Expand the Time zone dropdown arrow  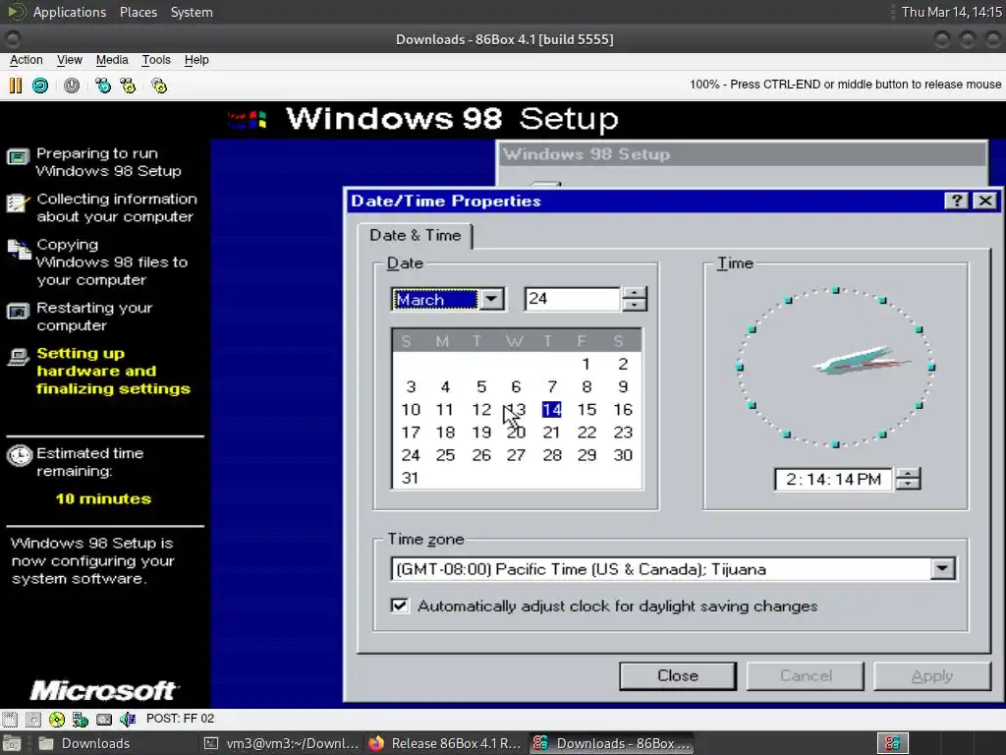pyautogui.click(x=942, y=568)
